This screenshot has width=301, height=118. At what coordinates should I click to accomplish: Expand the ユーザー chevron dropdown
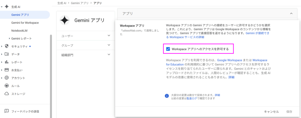pos(109,35)
